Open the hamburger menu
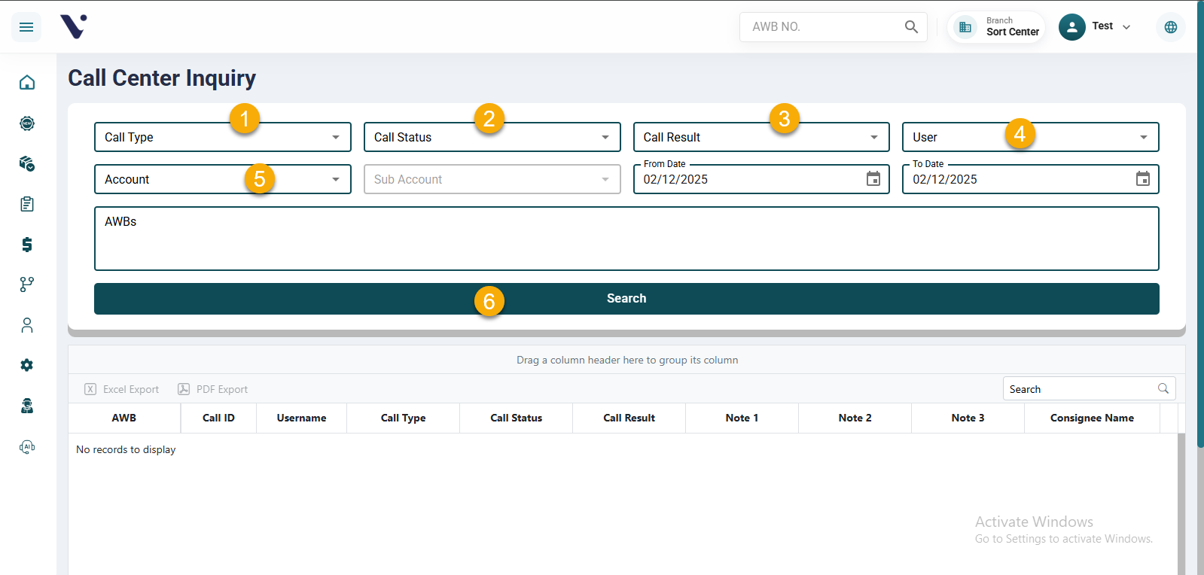Screen dimensions: 1204x575 coord(26,27)
